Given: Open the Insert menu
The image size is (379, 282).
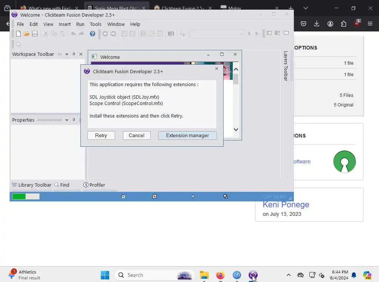Looking at the screenshot, I should [64, 24].
